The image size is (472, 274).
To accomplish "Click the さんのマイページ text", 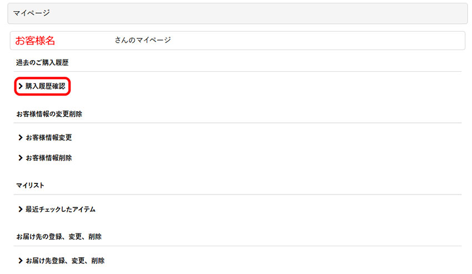I will tap(143, 40).
